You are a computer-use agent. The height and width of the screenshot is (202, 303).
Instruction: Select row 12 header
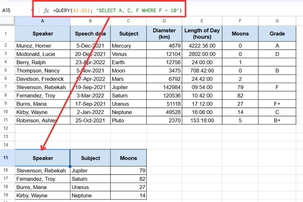click(x=6, y=128)
